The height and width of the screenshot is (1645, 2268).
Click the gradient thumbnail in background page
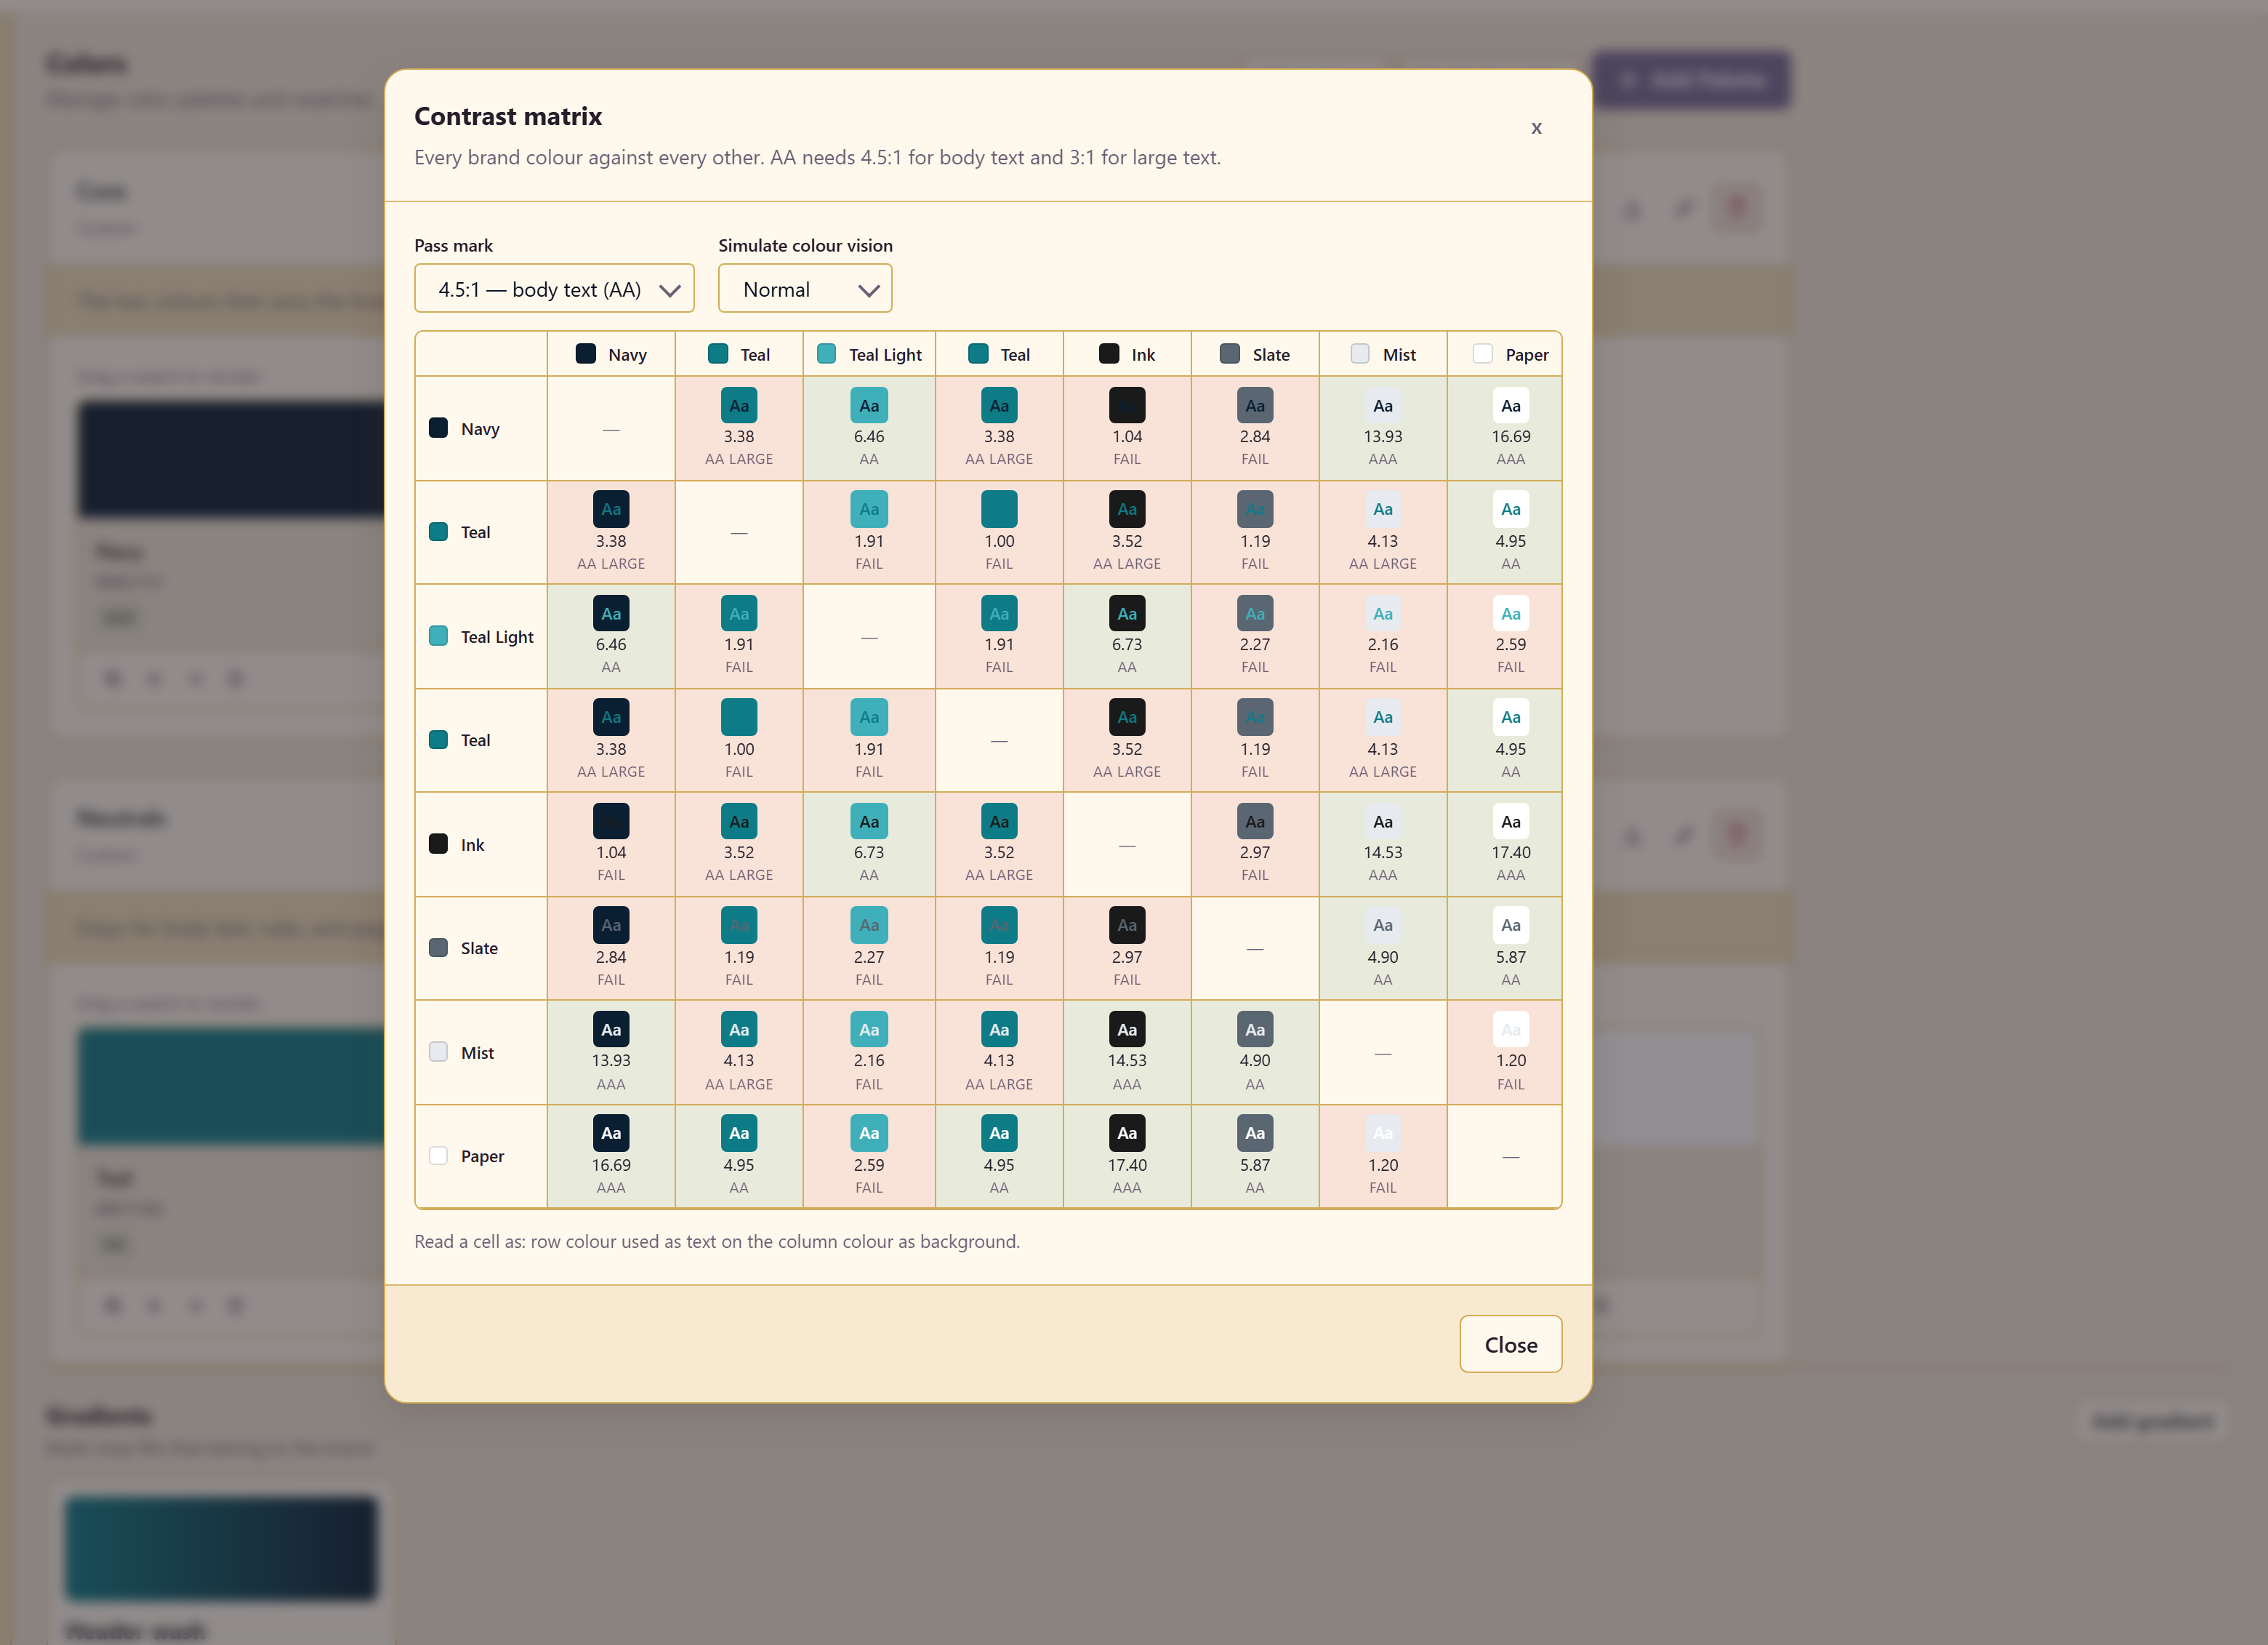coord(221,1547)
